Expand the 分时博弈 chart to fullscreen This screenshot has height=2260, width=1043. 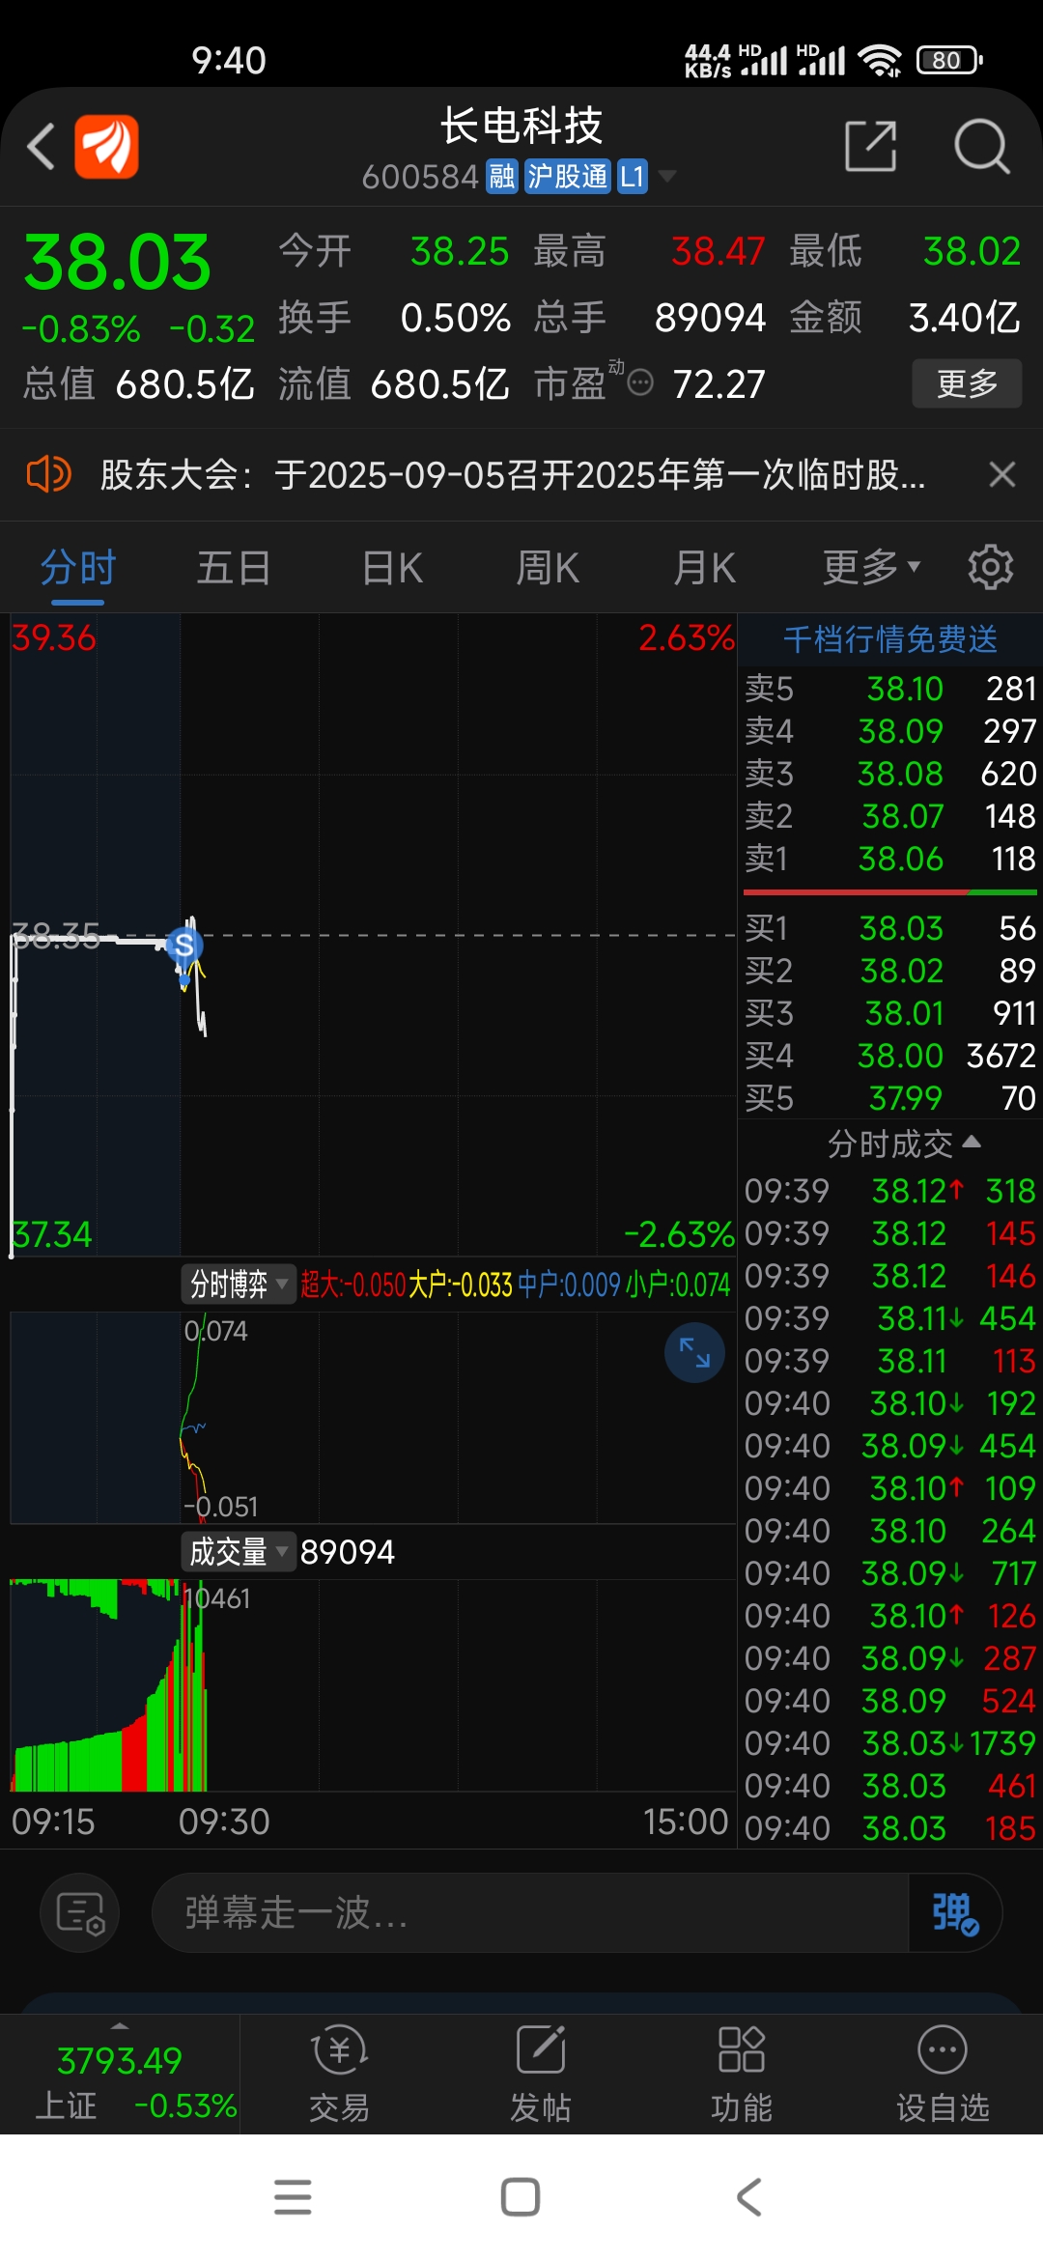[694, 1352]
